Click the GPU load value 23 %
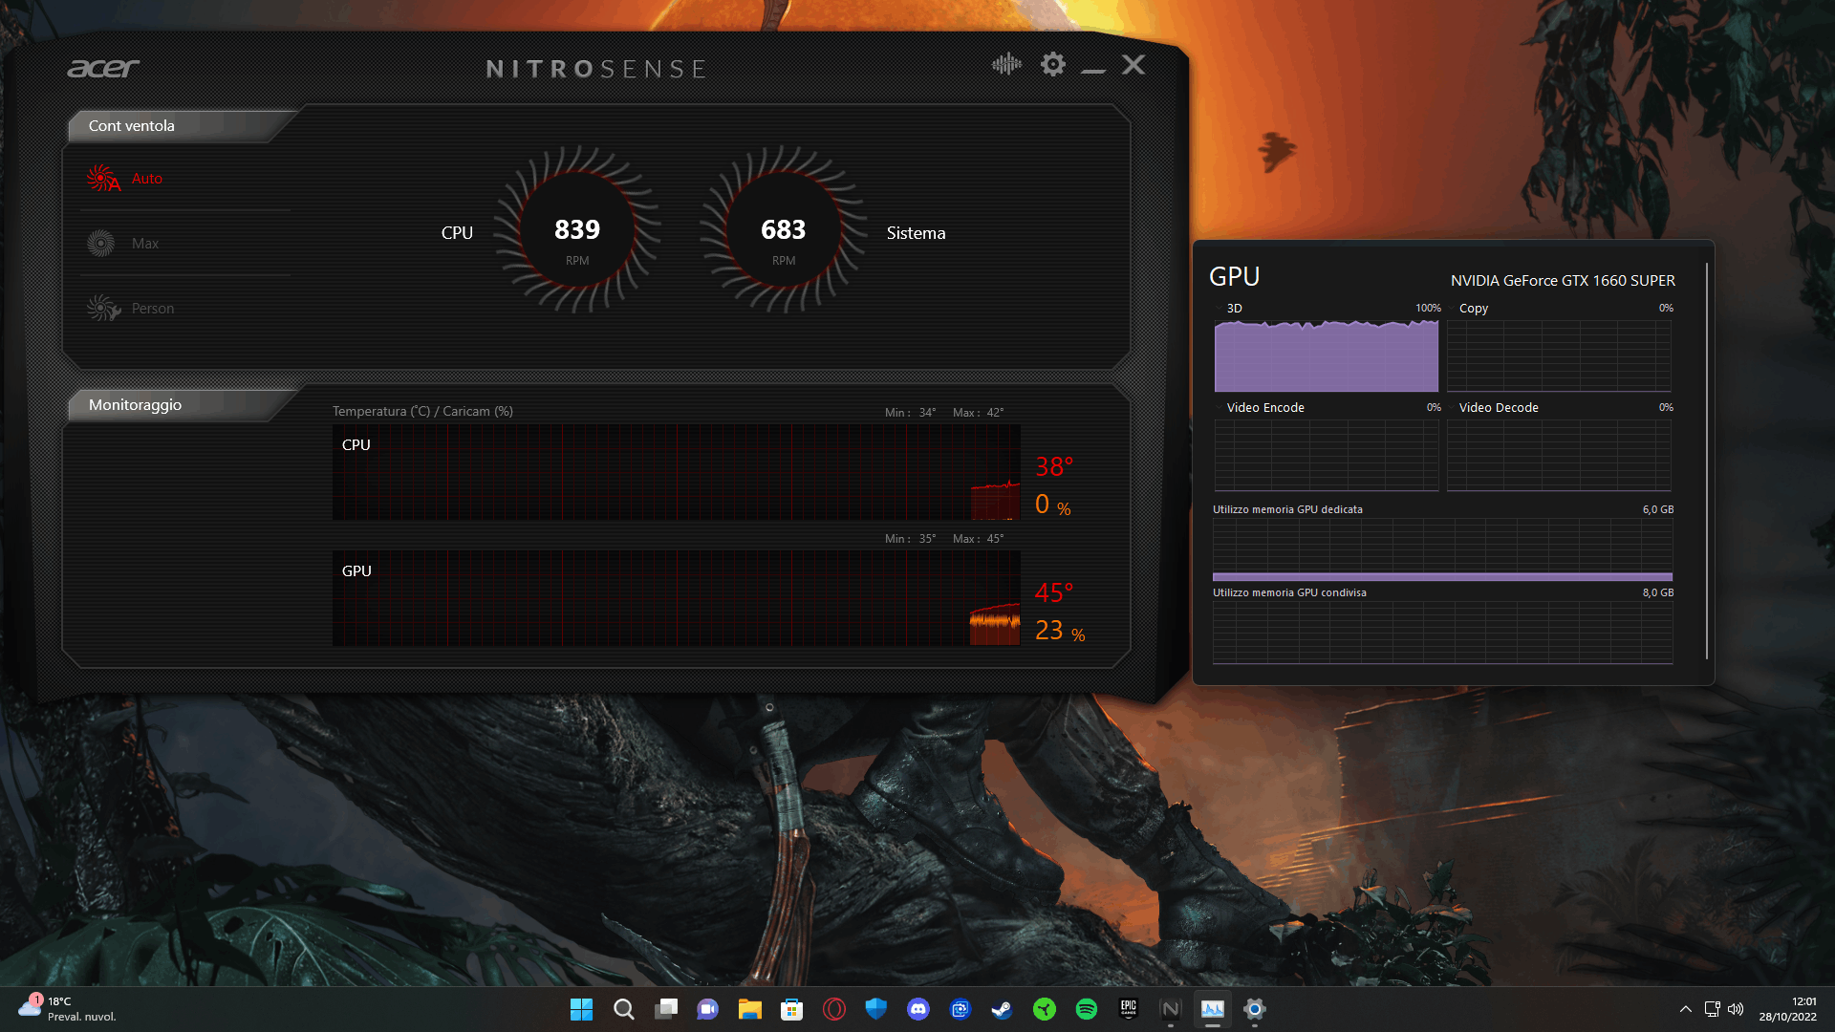Screen dimensions: 1835x1032 click(x=1060, y=631)
